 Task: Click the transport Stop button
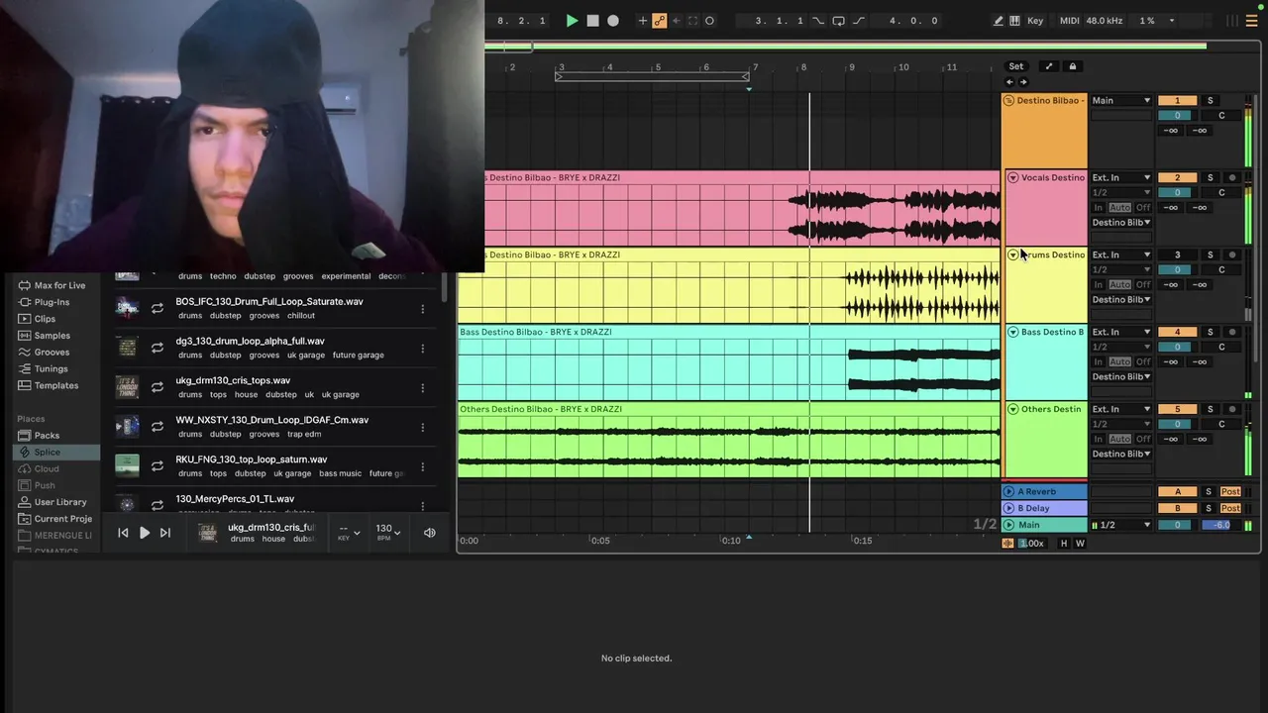click(592, 21)
